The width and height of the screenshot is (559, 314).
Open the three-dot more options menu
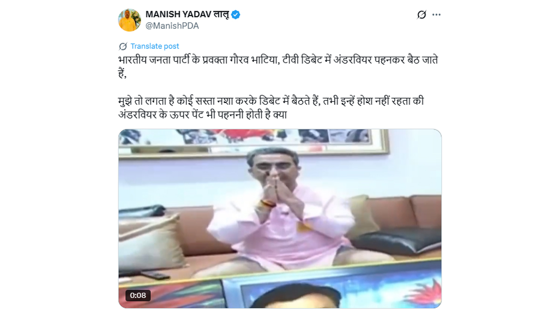[436, 15]
